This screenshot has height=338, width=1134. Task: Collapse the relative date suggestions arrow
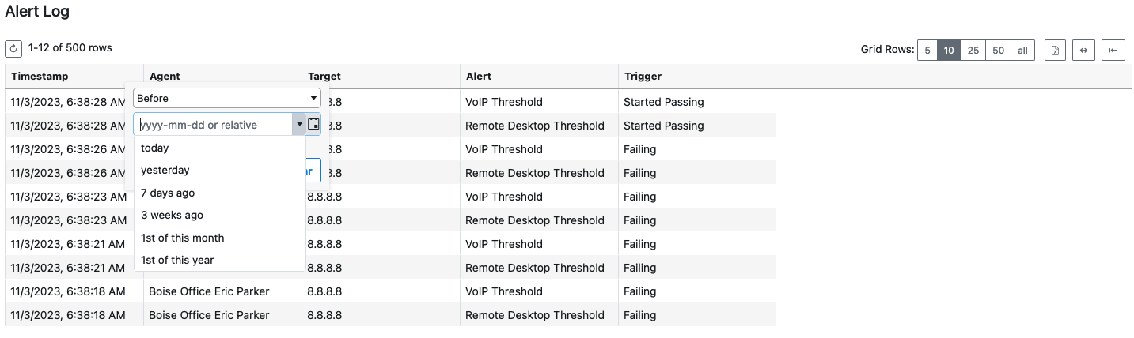click(x=298, y=124)
